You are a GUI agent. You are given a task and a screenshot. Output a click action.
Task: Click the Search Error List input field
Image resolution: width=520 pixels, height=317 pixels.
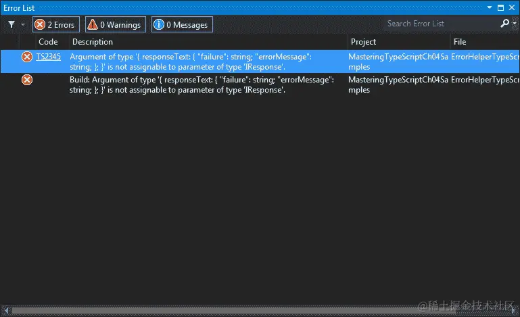pos(441,24)
